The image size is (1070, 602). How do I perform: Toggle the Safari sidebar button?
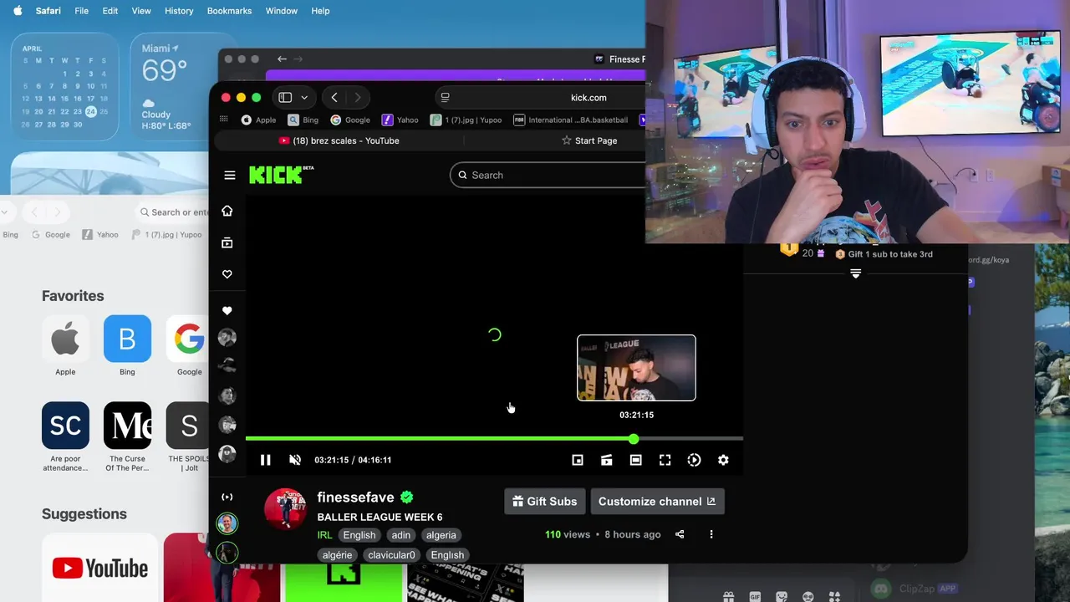[x=285, y=98]
